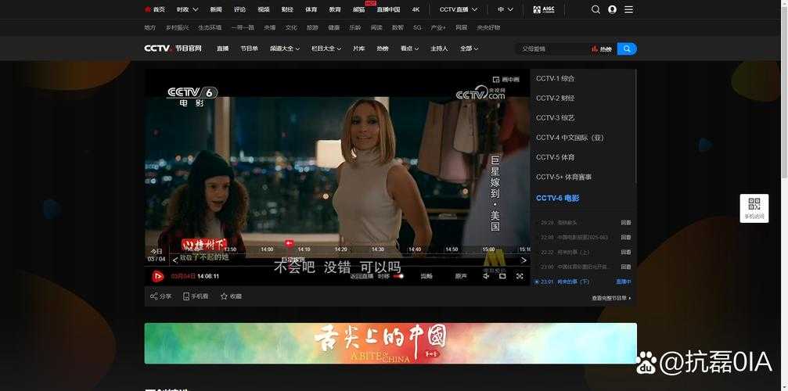Open the 新闻 menu item
Screen dimensions: 788x391
pos(216,9)
